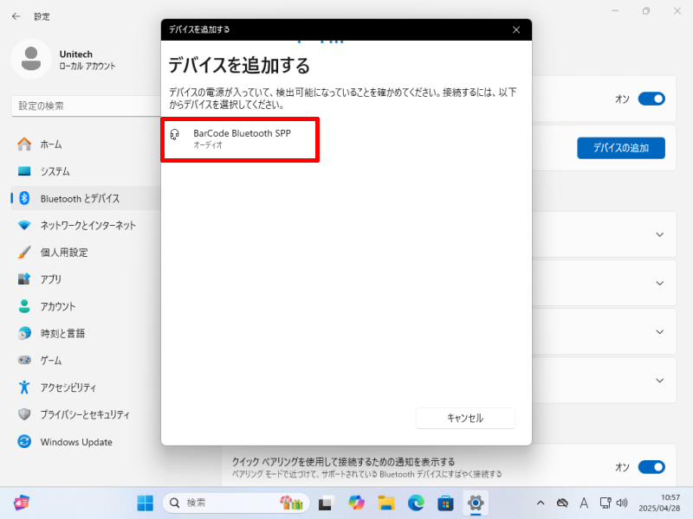Go back with the settings back arrow
693x519 pixels.
pos(16,16)
